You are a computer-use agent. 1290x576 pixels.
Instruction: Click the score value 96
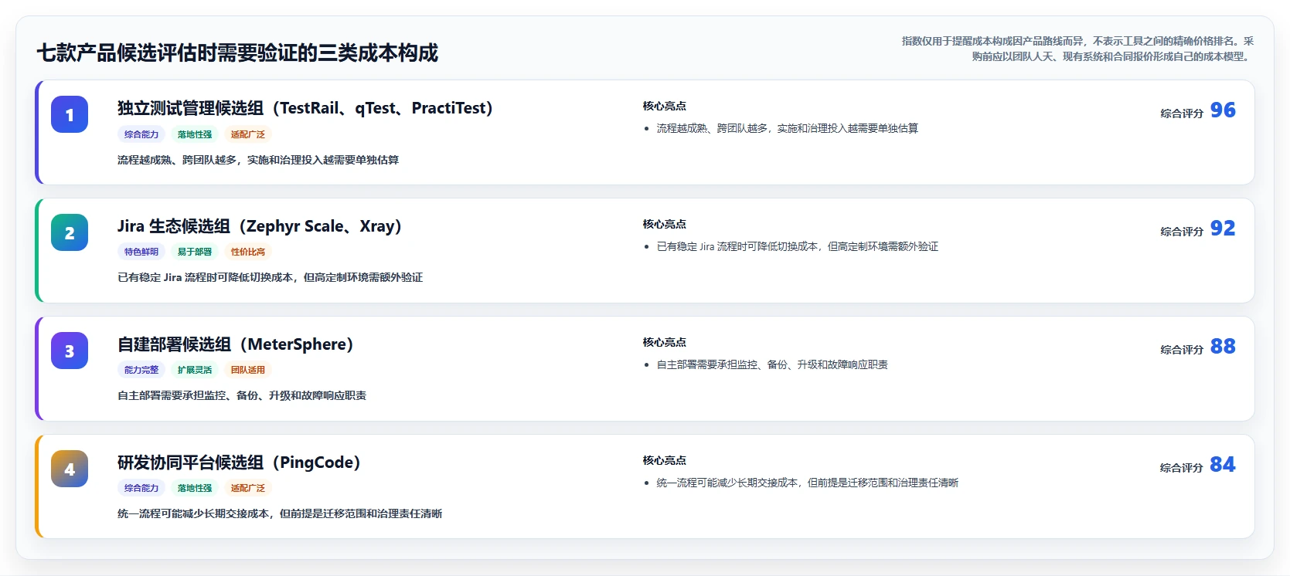(1223, 110)
